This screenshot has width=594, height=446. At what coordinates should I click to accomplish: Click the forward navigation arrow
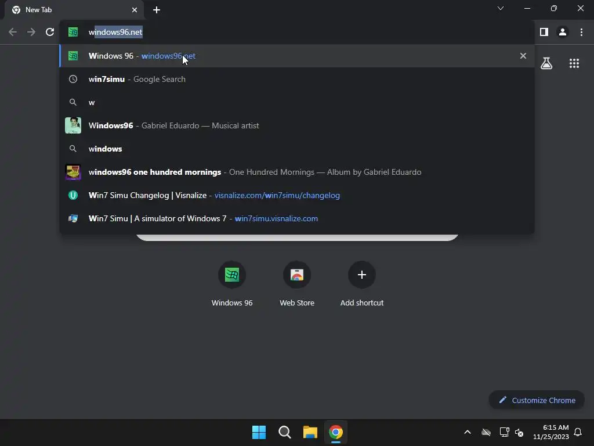tap(31, 33)
